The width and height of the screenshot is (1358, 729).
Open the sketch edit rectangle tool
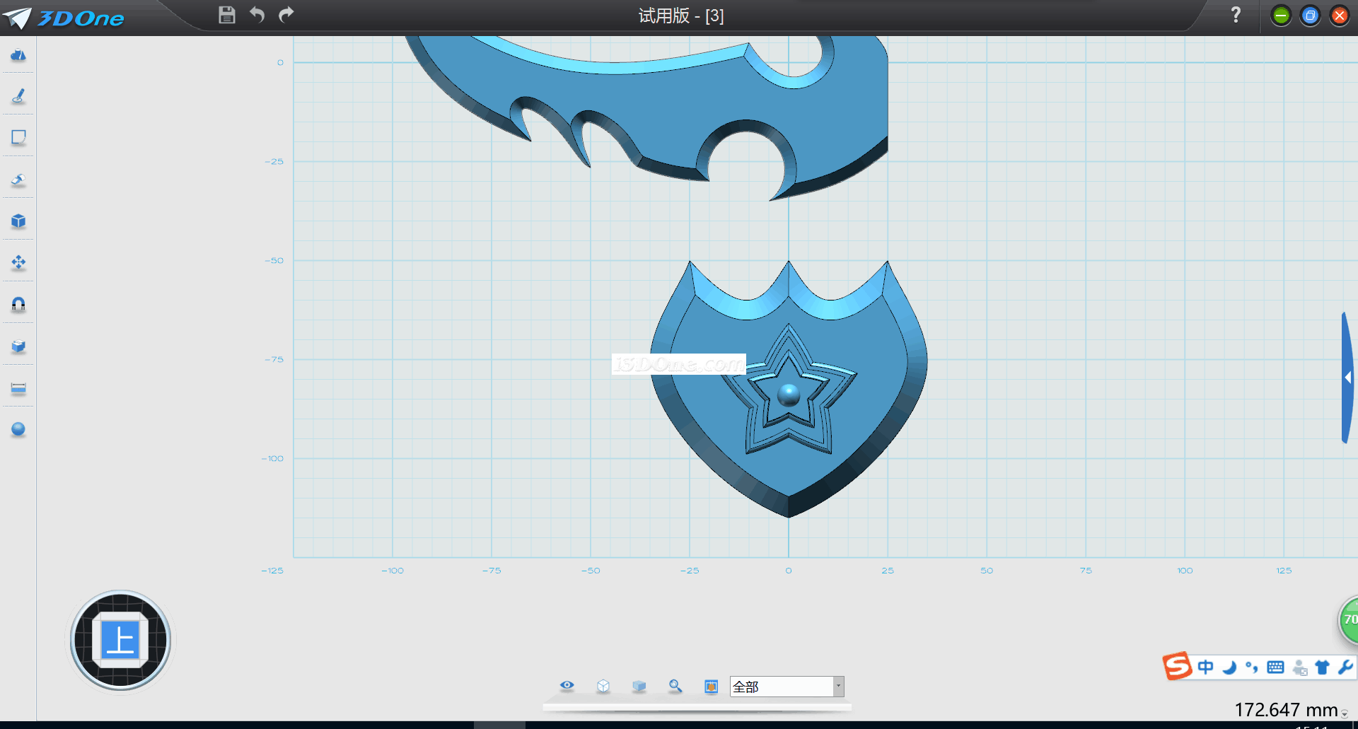point(18,138)
